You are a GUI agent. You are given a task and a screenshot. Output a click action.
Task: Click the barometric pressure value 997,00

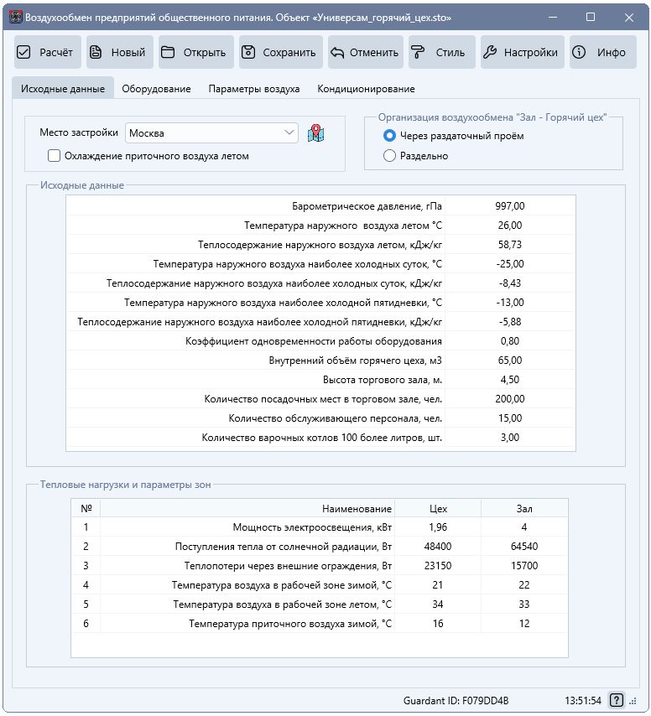point(510,206)
